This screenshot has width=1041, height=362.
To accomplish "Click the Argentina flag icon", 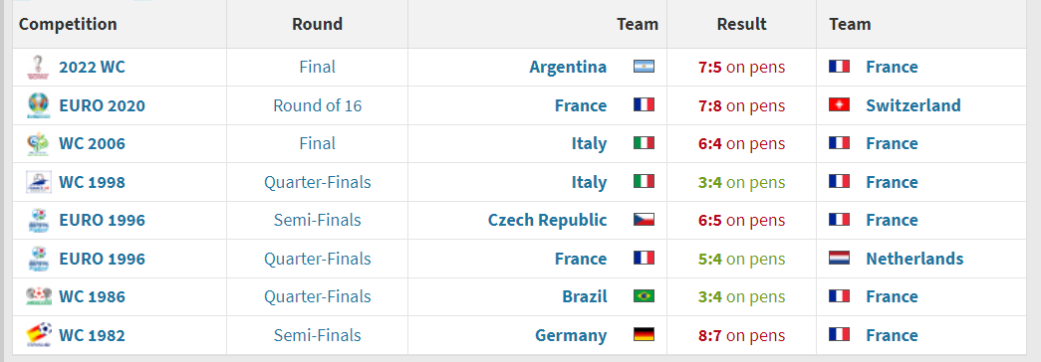I will click(x=644, y=67).
